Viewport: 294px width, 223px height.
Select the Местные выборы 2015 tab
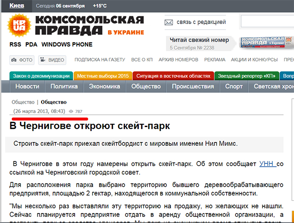click(x=103, y=76)
